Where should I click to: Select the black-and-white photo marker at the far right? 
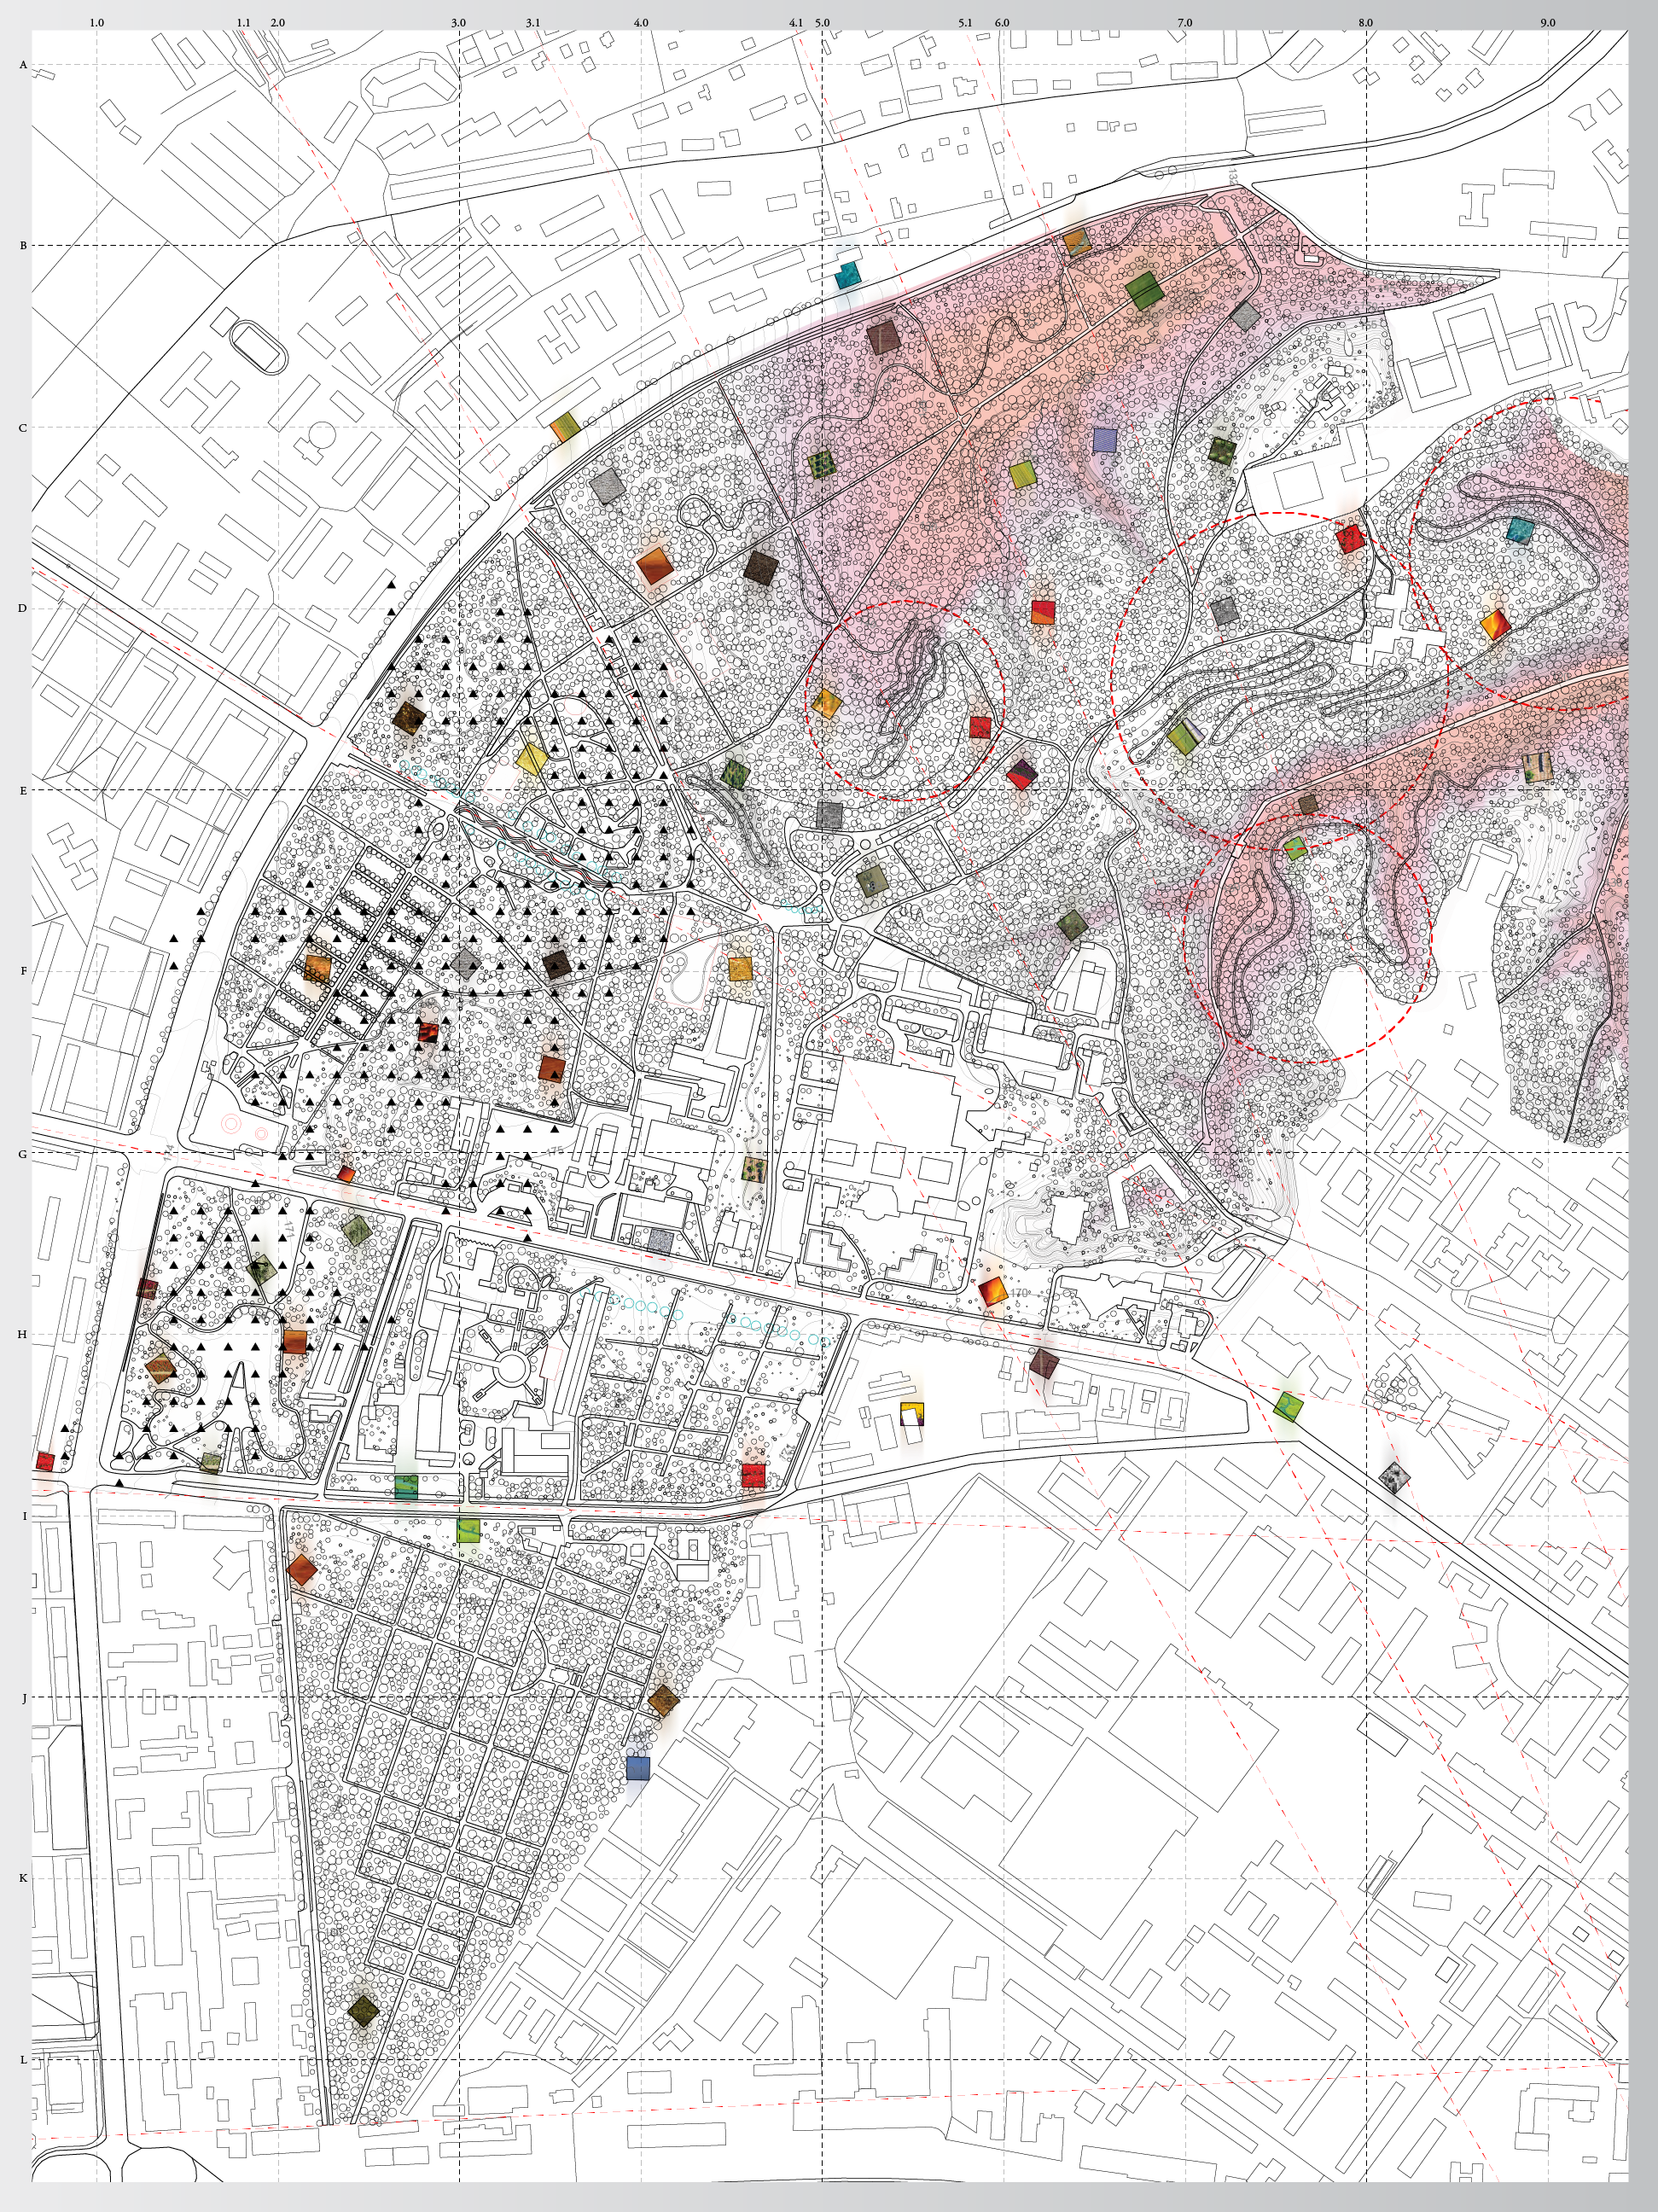pos(1394,1476)
